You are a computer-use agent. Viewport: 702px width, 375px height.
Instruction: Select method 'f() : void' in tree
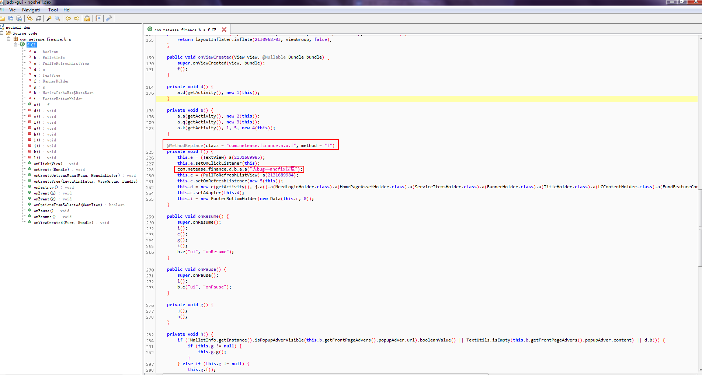(x=45, y=122)
